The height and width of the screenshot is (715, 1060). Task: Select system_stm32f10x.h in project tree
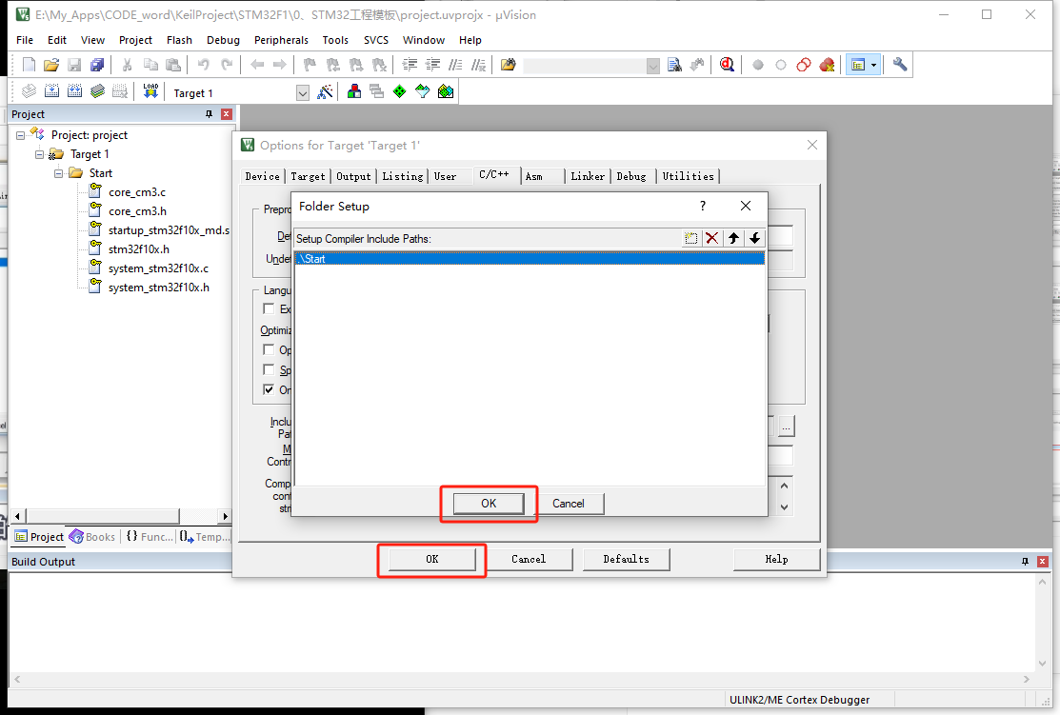pos(159,288)
